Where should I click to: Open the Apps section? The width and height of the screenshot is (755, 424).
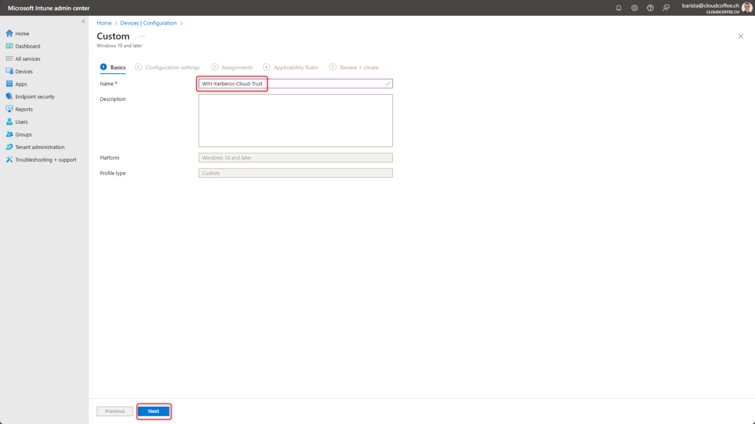tap(19, 84)
